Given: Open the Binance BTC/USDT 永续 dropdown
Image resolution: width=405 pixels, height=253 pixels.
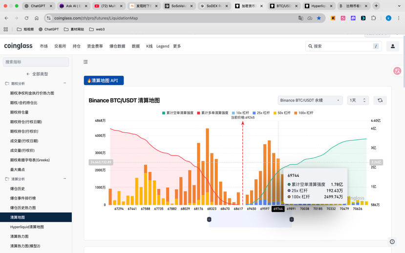Looking at the screenshot, I should click(x=310, y=100).
